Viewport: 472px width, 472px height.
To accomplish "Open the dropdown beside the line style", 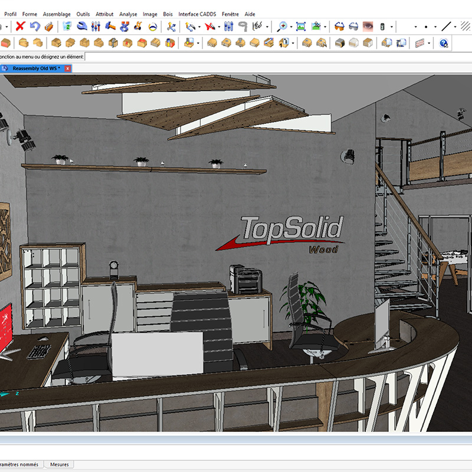I will coord(455,27).
